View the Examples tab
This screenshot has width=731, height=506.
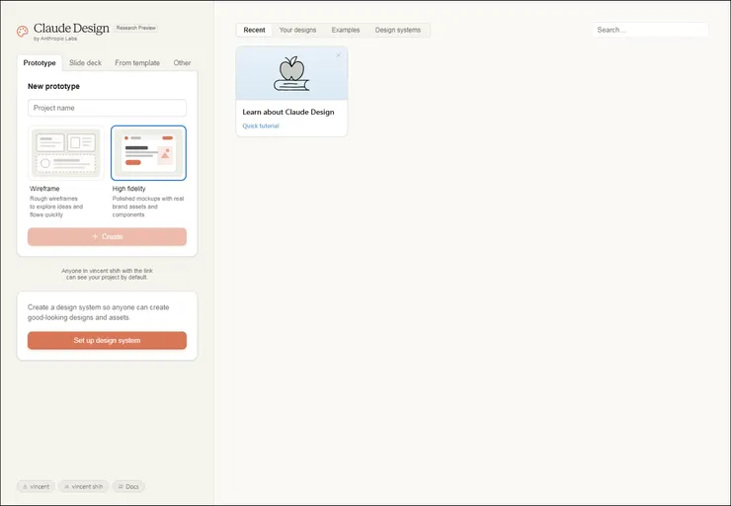(x=346, y=30)
